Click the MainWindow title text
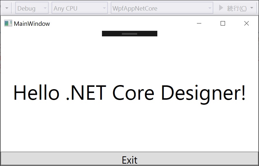The image size is (259, 166). click(x=32, y=24)
